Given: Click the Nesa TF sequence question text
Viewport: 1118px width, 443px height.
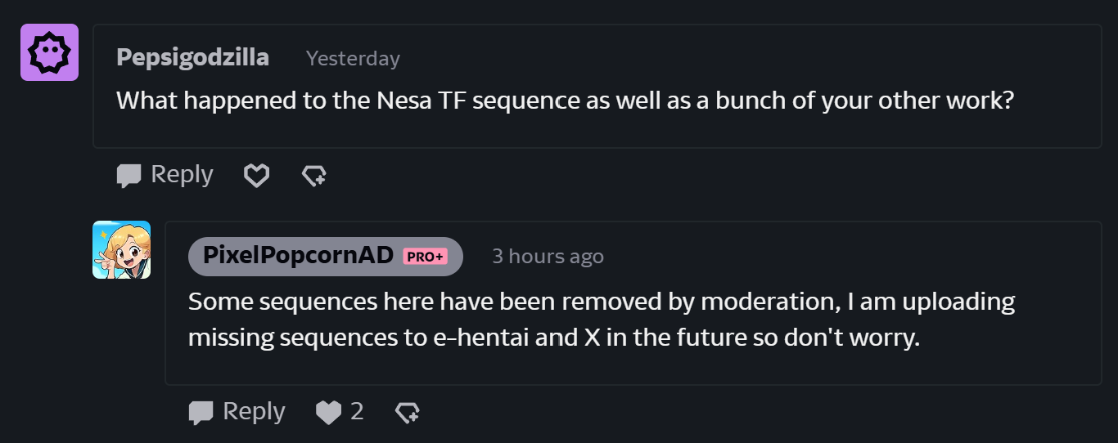Looking at the screenshot, I should pos(566,101).
